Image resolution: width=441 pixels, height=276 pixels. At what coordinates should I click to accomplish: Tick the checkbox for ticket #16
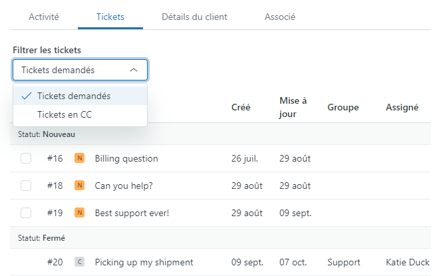[x=26, y=158]
